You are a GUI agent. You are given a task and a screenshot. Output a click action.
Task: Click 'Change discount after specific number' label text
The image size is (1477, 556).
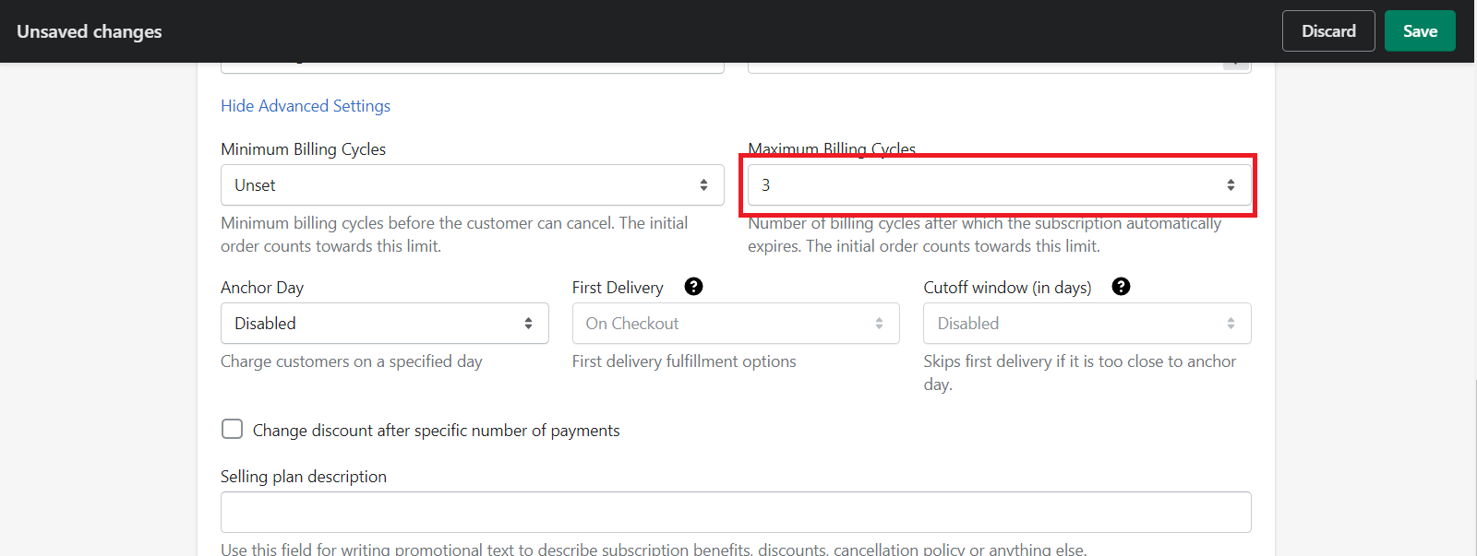pos(437,431)
